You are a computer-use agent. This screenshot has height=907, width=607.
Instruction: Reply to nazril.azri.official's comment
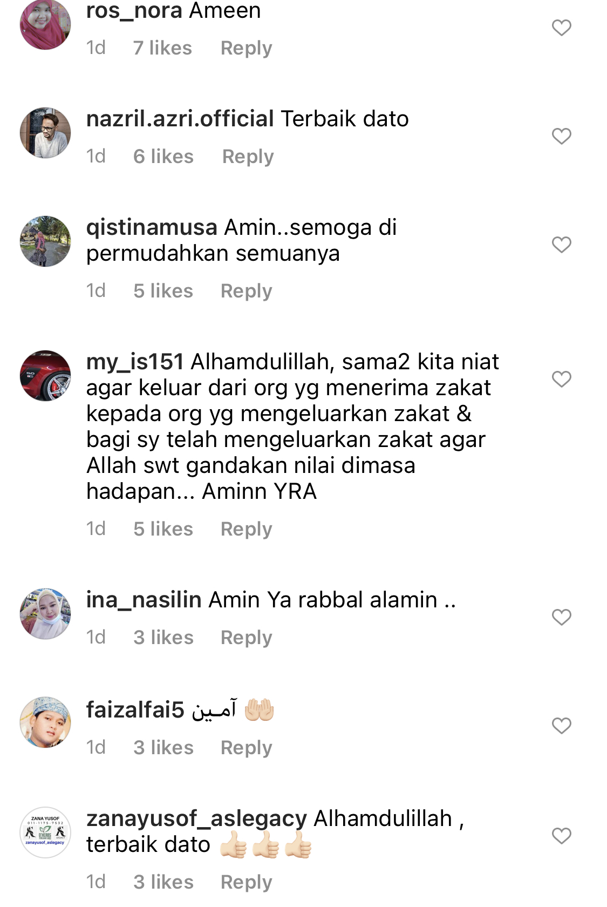pyautogui.click(x=248, y=157)
